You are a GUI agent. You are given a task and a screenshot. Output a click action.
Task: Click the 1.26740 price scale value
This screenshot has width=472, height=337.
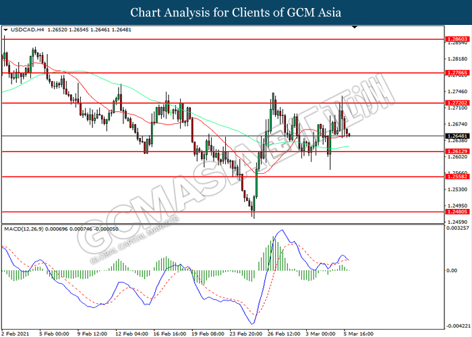(x=458, y=124)
